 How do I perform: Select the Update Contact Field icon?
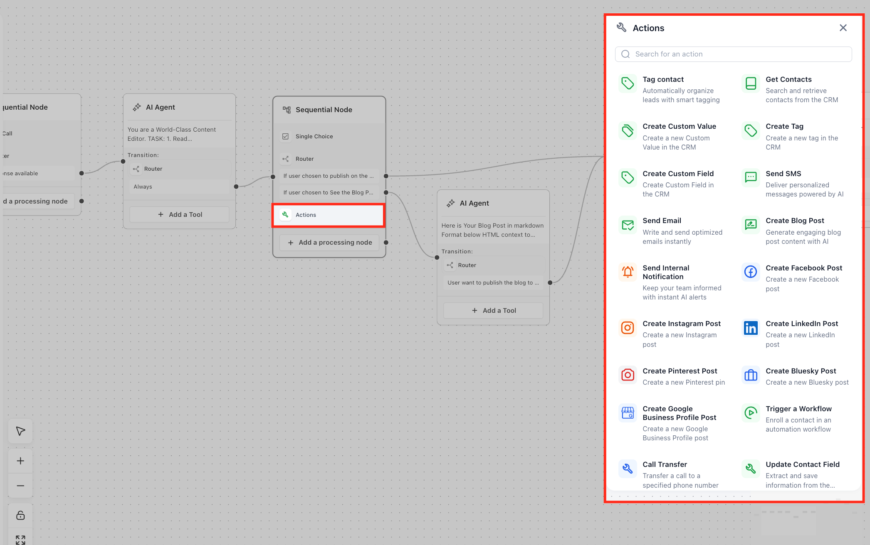(x=751, y=469)
